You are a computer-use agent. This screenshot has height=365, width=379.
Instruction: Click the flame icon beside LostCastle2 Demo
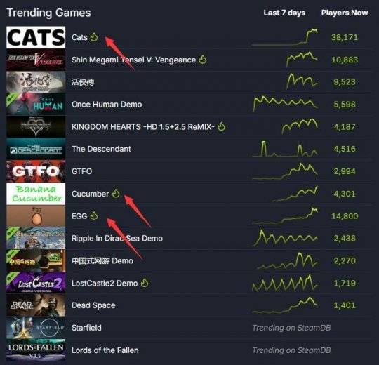145,283
